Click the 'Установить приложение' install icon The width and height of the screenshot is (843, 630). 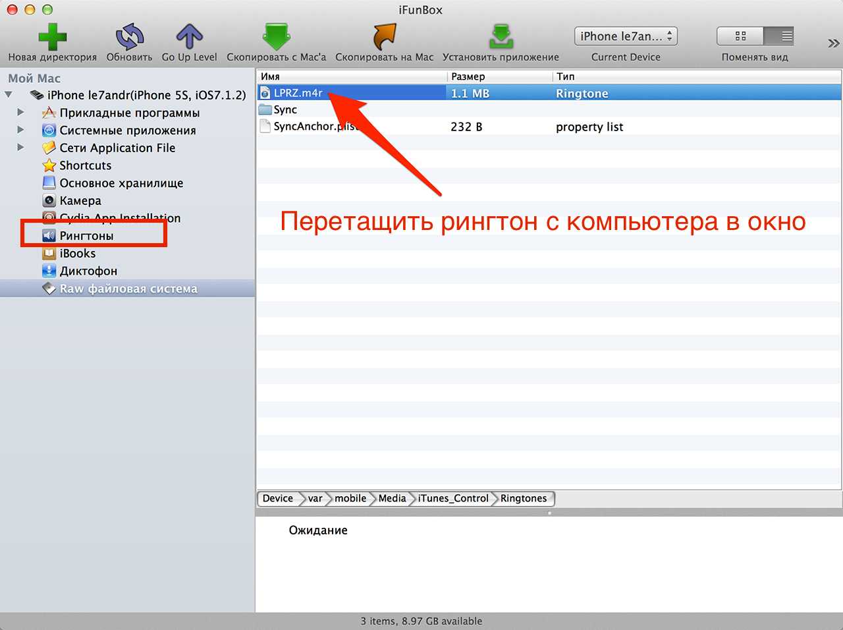[x=501, y=37]
